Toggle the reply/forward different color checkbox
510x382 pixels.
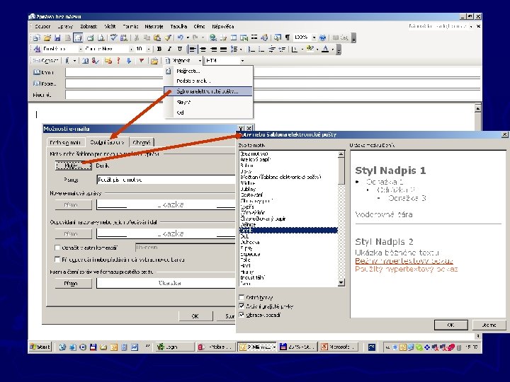tap(57, 260)
